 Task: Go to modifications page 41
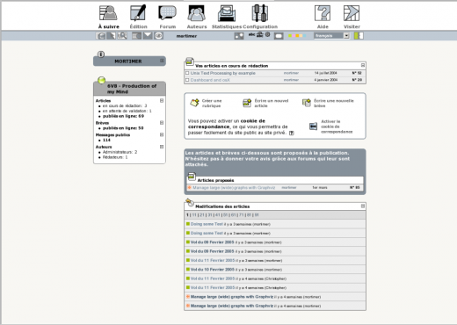click(x=218, y=215)
